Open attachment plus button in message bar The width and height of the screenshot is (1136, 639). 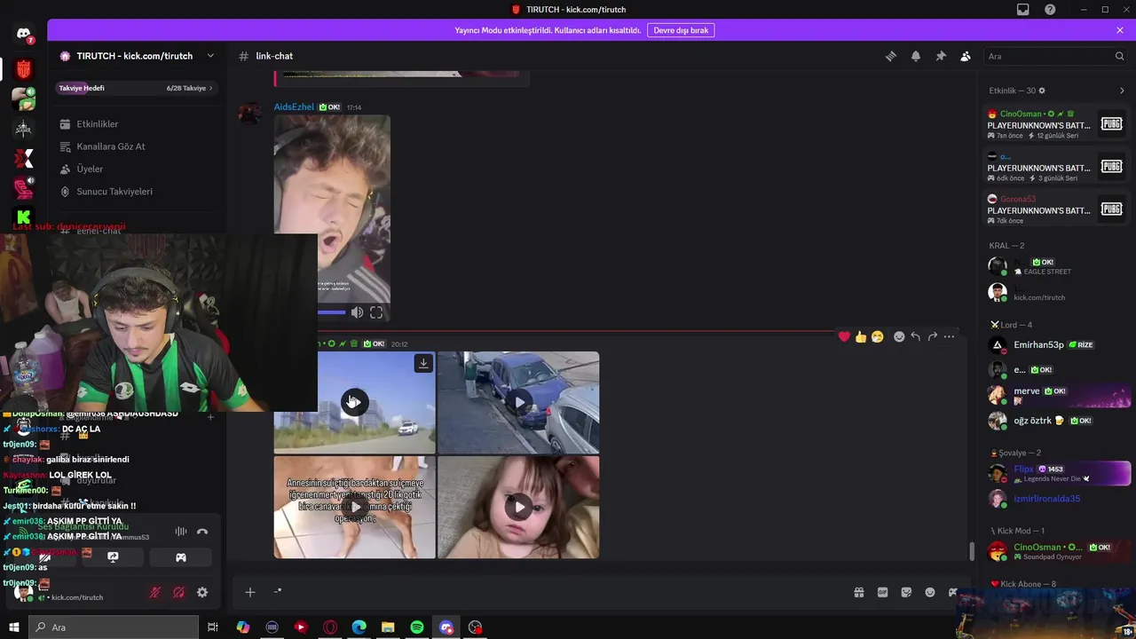click(x=250, y=592)
